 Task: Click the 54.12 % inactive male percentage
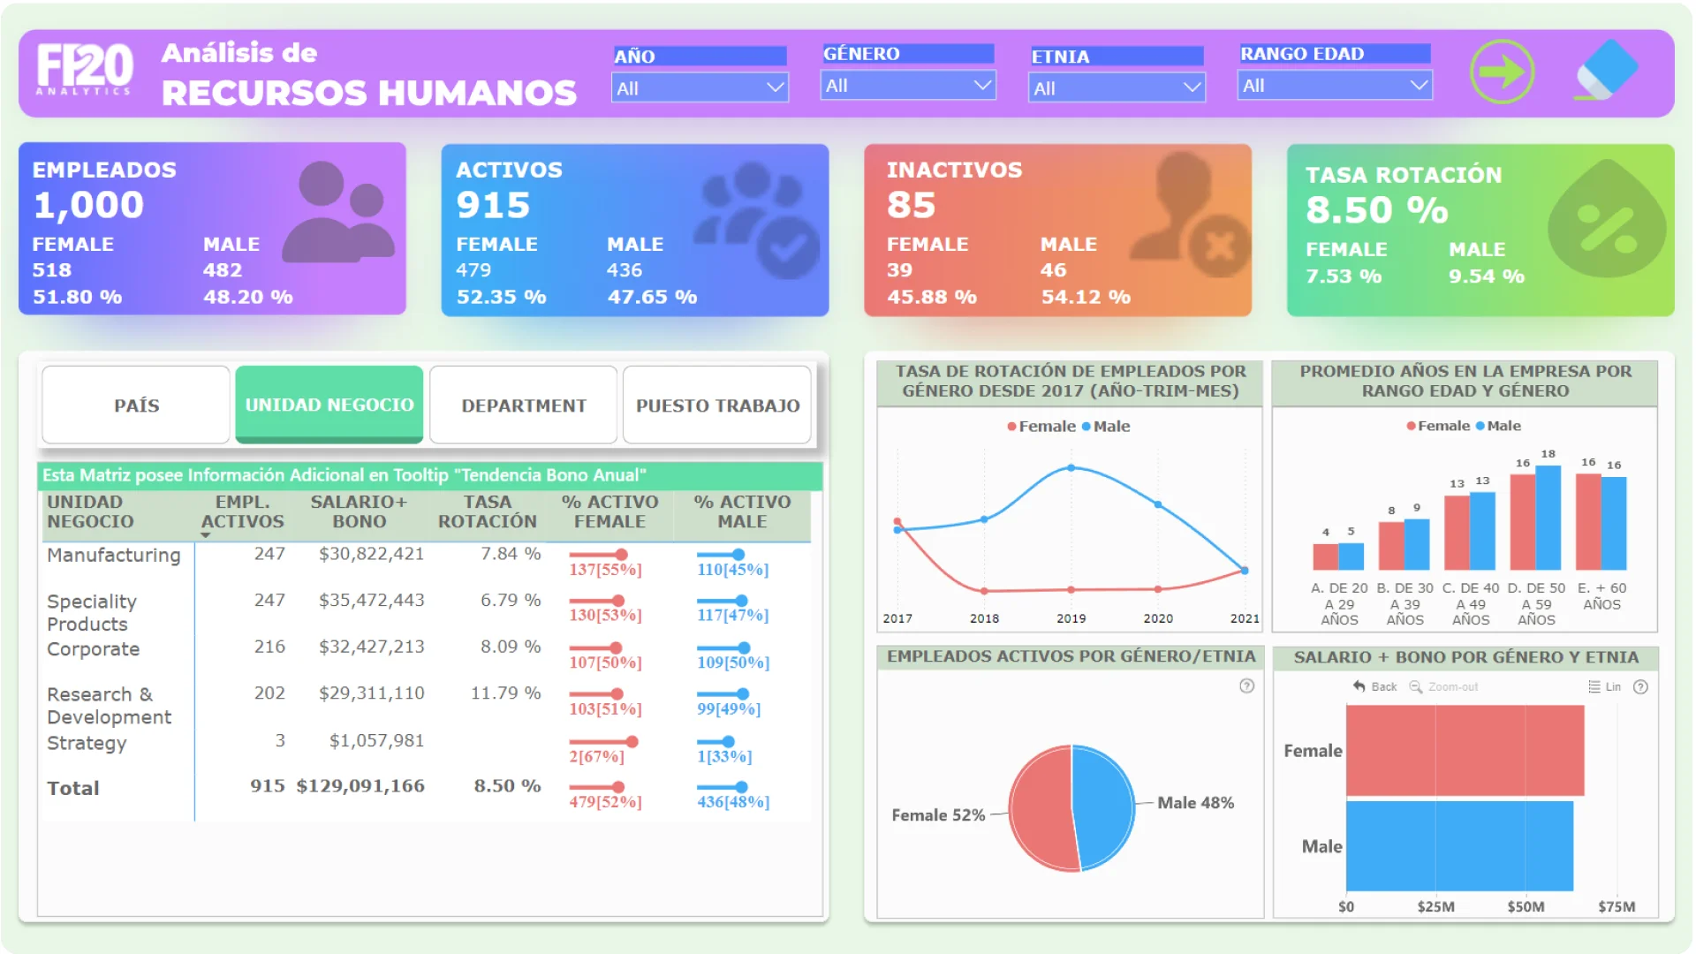(x=1086, y=297)
